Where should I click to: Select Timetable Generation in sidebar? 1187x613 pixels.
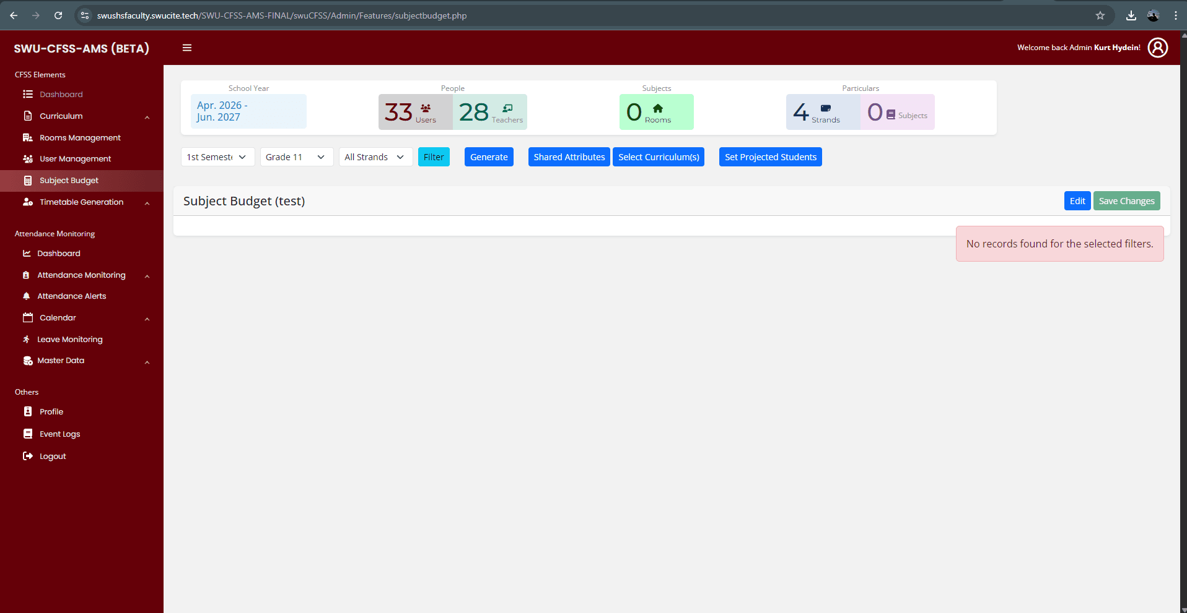(x=81, y=202)
